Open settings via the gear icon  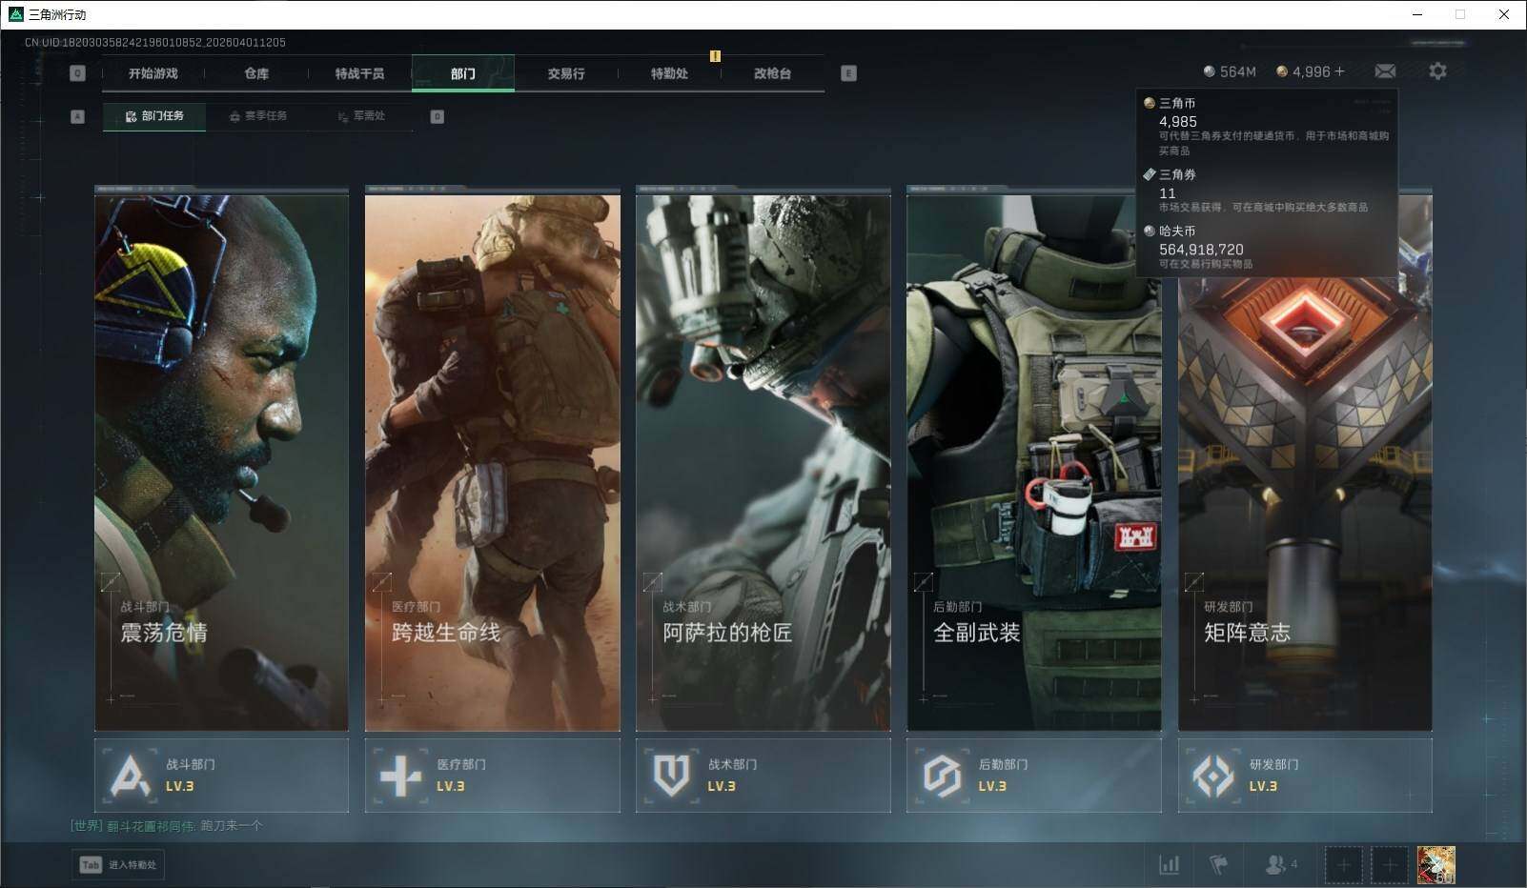pyautogui.click(x=1437, y=71)
